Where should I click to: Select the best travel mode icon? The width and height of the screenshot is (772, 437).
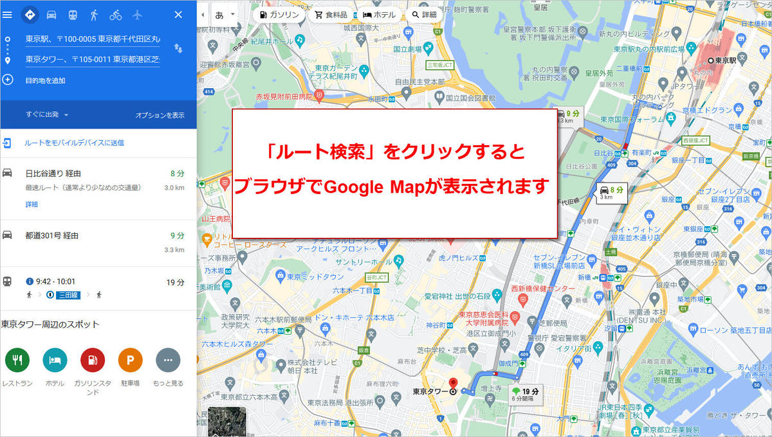[x=30, y=14]
